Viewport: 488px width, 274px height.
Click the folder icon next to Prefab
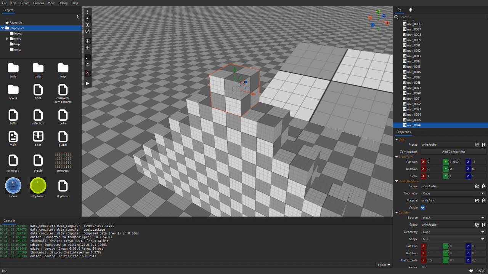[x=477, y=145]
